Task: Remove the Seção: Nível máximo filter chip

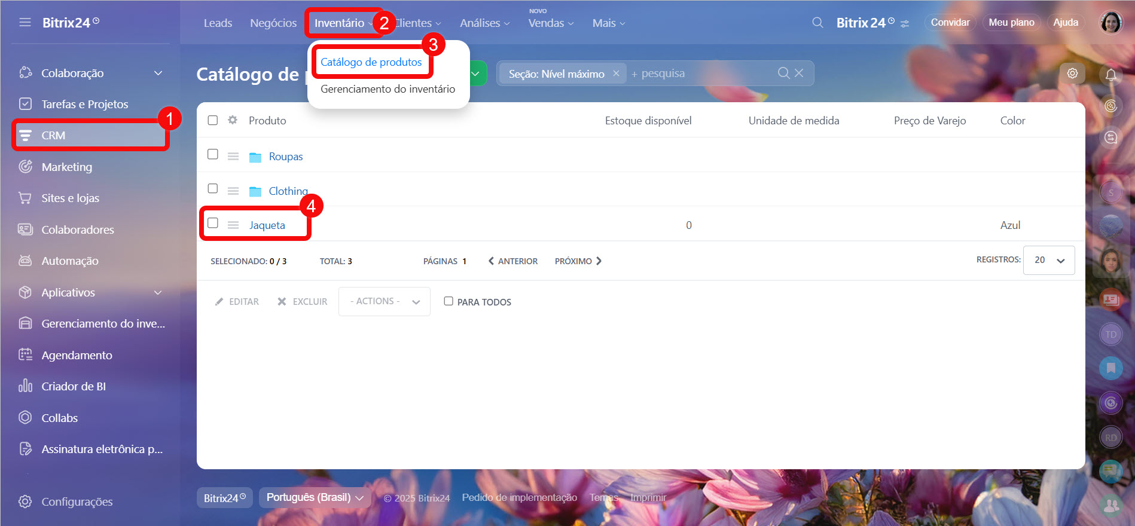Action: pyautogui.click(x=616, y=74)
